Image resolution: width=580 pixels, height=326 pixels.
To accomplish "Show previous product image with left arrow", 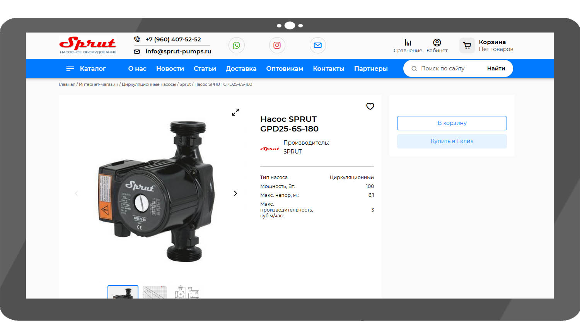I will [76, 193].
